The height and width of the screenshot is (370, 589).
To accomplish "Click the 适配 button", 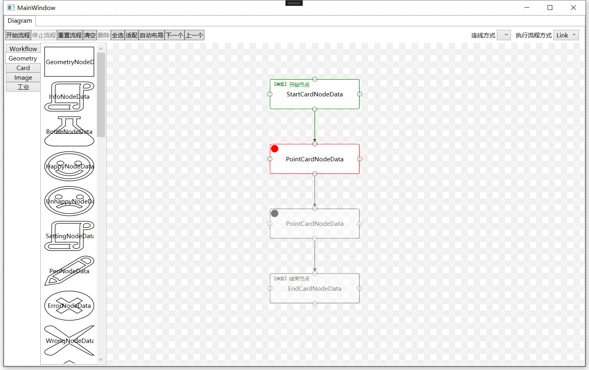I will tap(132, 35).
